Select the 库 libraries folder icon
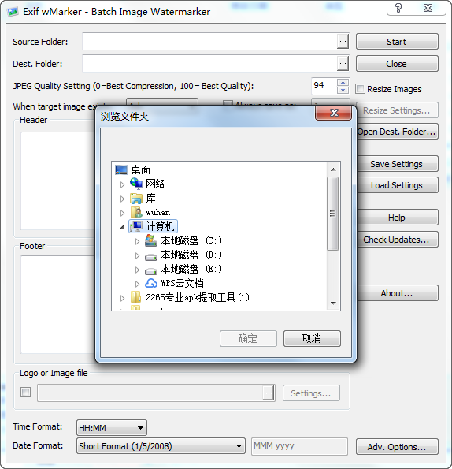Viewport: 452px width, 469px height. [x=136, y=198]
